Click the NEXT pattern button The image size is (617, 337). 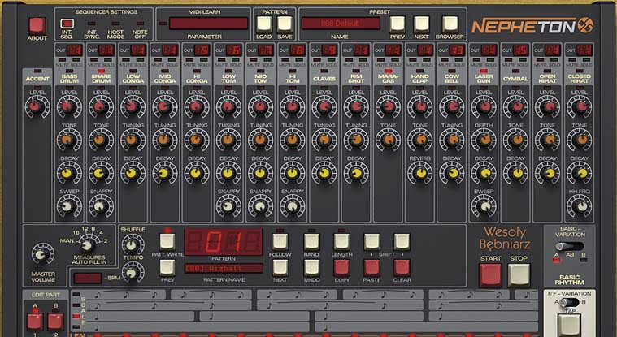click(x=280, y=268)
